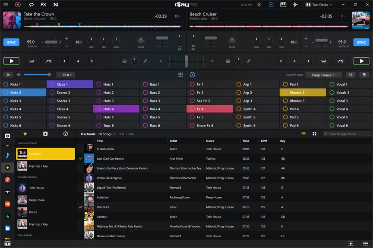Screen dimensions: 373x248
Task: Click the looper settings sliders icon
Action: [x=364, y=75]
